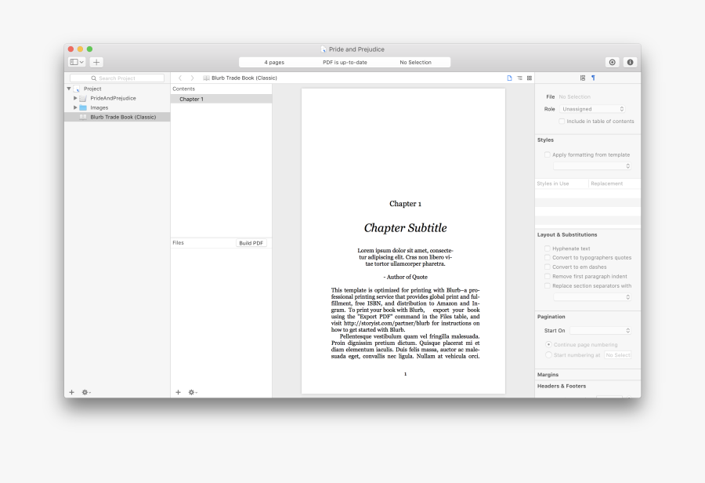Viewport: 705px width, 483px height.
Task: Check Apply formatting from template
Action: (548, 155)
